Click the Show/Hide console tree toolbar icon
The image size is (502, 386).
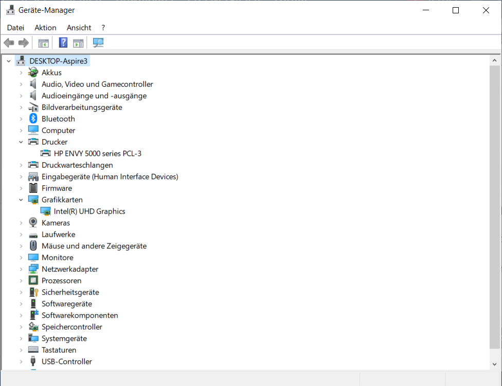(44, 43)
